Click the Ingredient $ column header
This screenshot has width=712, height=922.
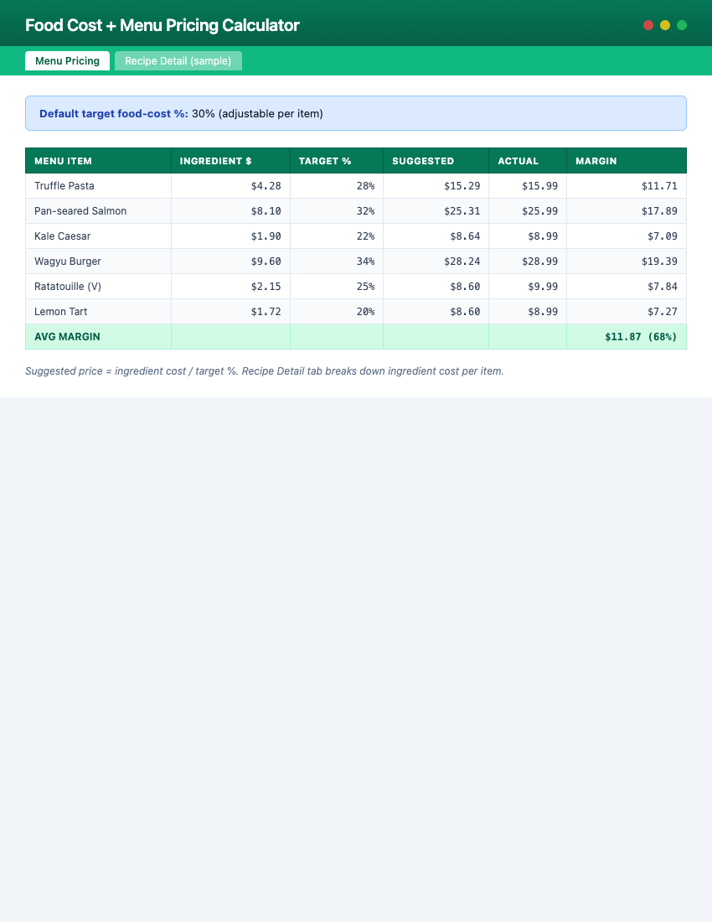[230, 161]
